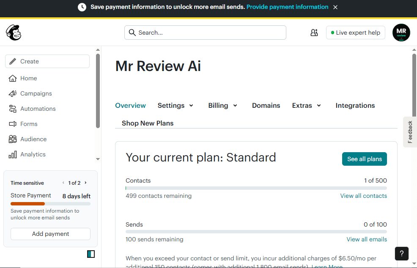Expand the Settings dropdown chevron
This screenshot has height=268, width=417.
[x=191, y=106]
